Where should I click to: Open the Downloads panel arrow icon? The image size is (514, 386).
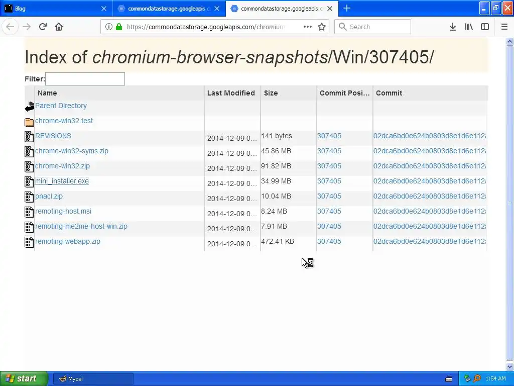[453, 27]
